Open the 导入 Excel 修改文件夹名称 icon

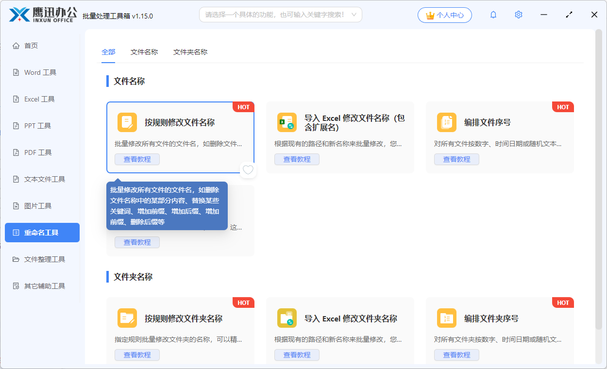click(287, 318)
